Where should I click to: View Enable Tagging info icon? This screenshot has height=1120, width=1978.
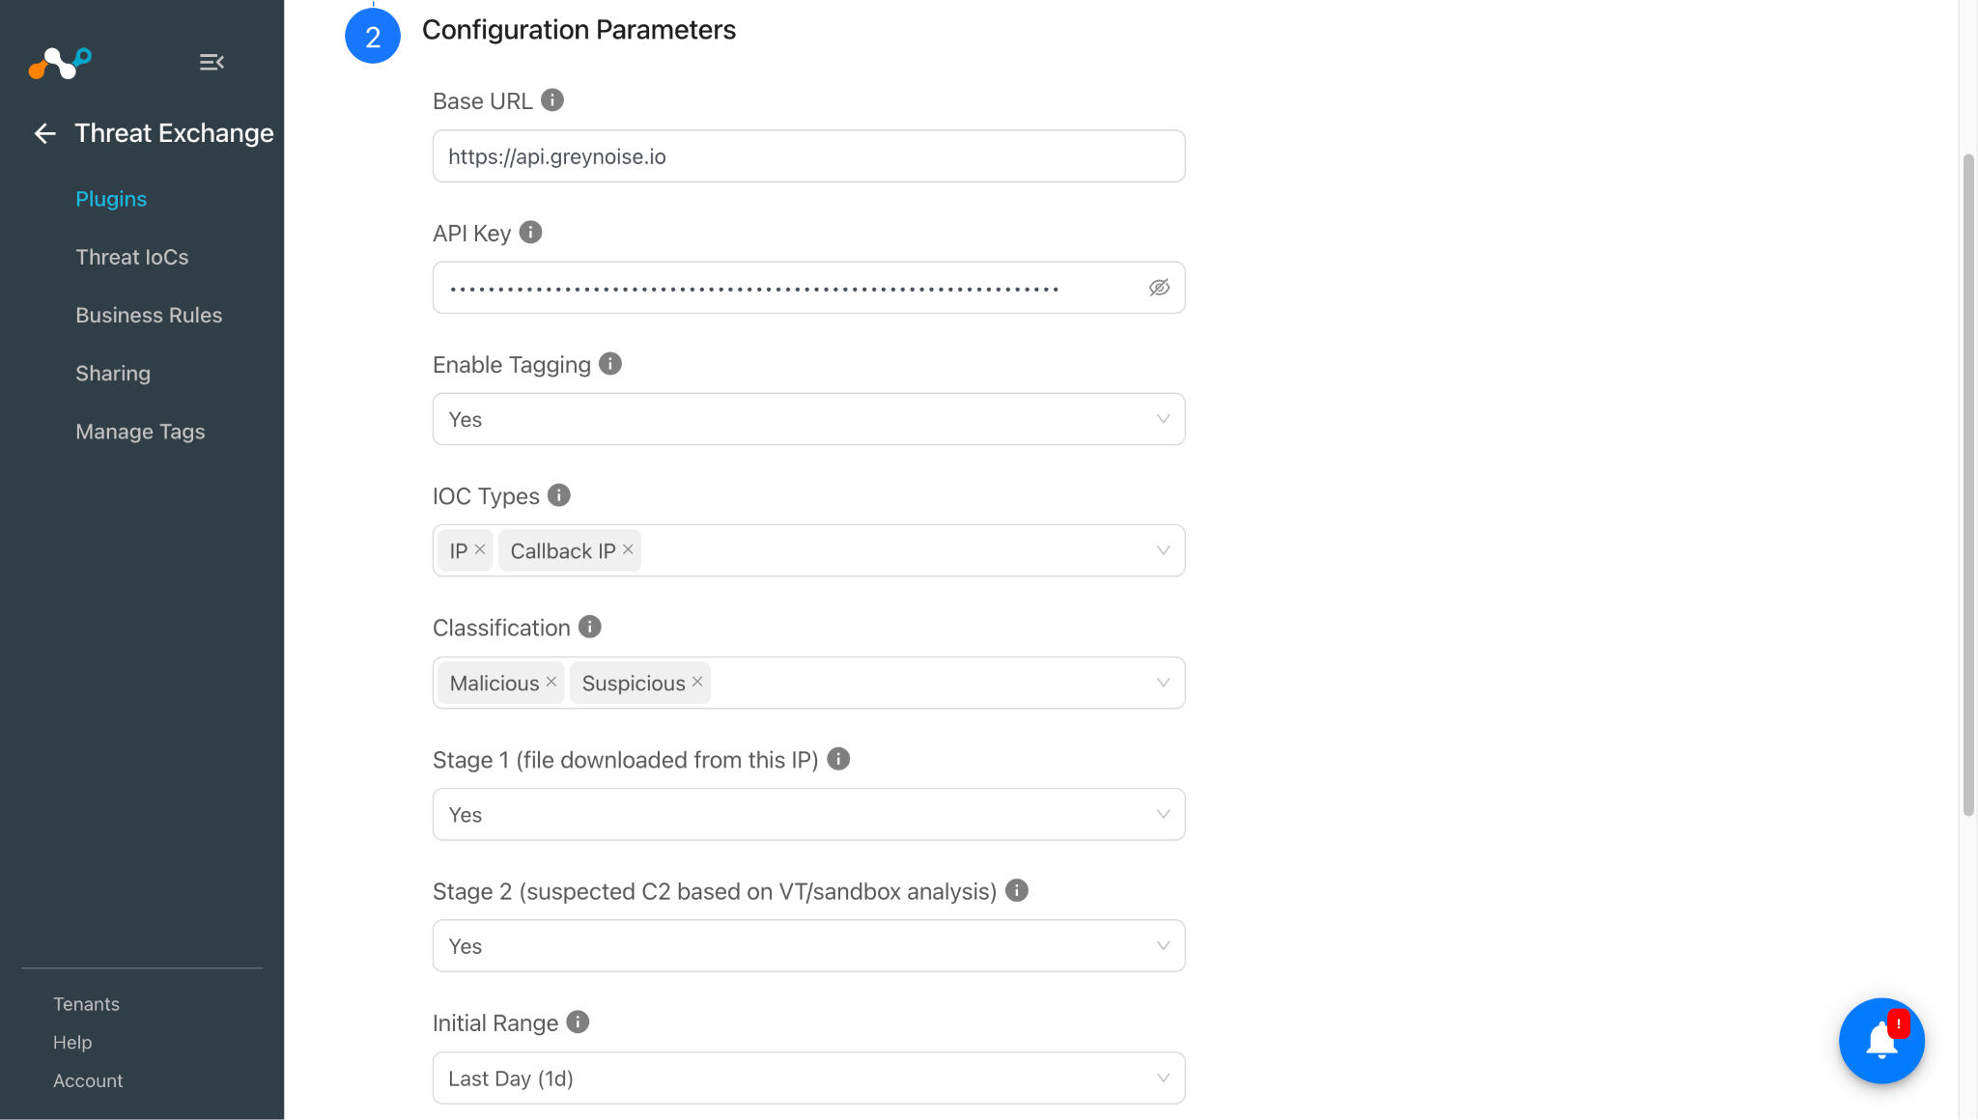coord(610,364)
